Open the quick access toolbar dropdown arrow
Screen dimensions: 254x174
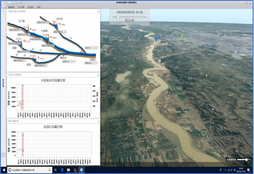coord(21,3)
